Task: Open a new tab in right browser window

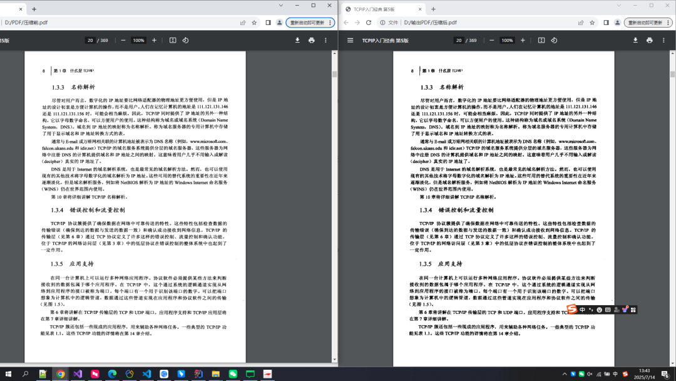Action: [433, 9]
